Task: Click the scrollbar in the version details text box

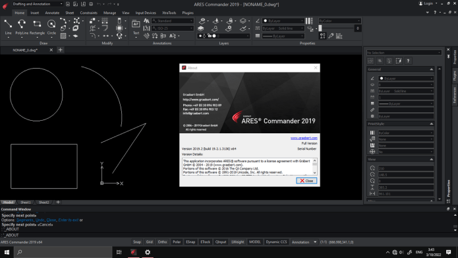Action: 314,167
